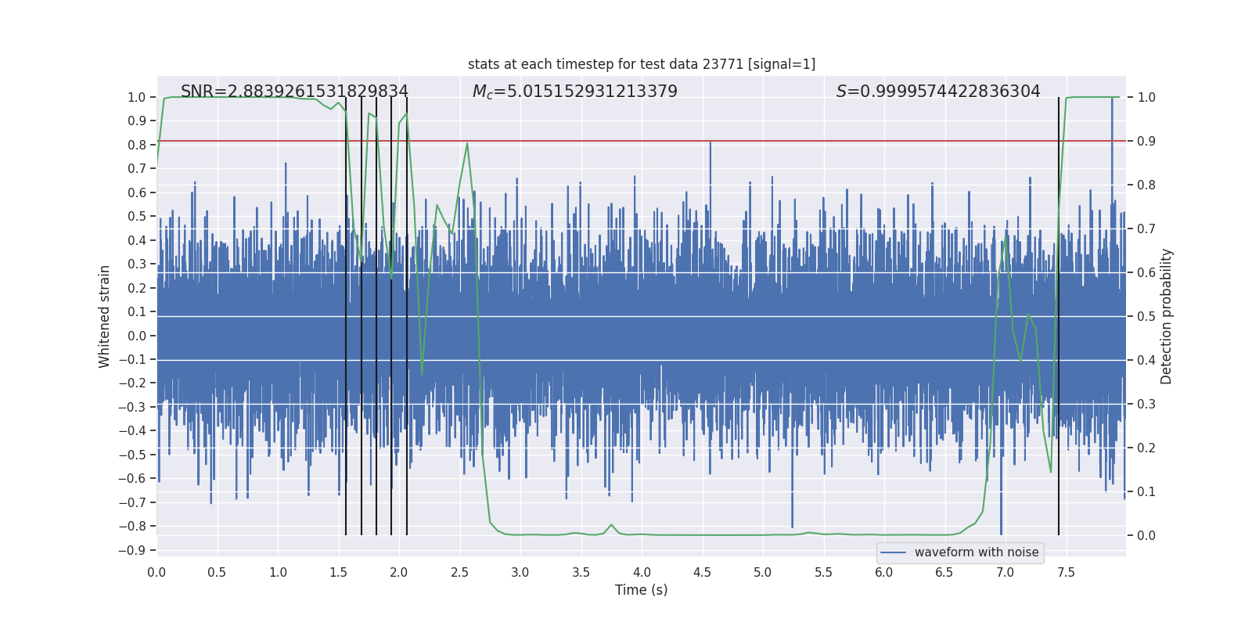Image resolution: width=1252 pixels, height=626 pixels.
Task: Click the Time axis tick label 2.5
Action: [x=459, y=572]
